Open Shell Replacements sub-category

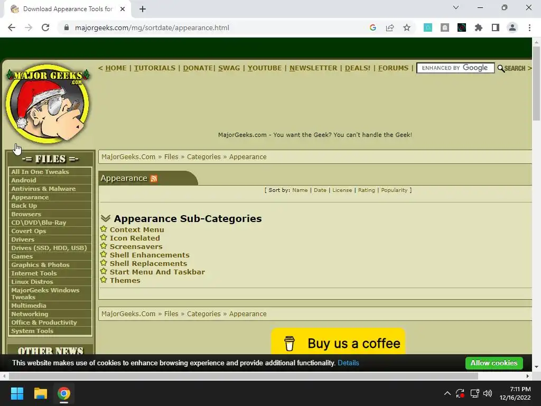pos(148,263)
